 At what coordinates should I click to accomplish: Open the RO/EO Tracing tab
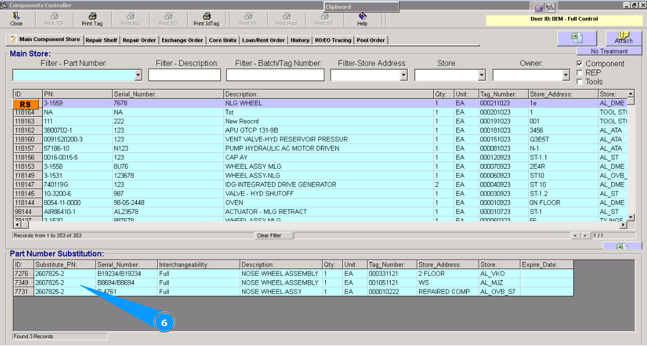click(333, 40)
